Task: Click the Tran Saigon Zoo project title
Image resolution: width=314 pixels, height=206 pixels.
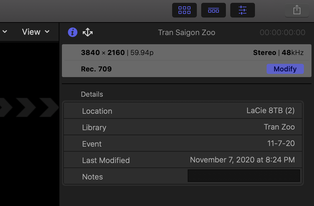Action: 186,33
